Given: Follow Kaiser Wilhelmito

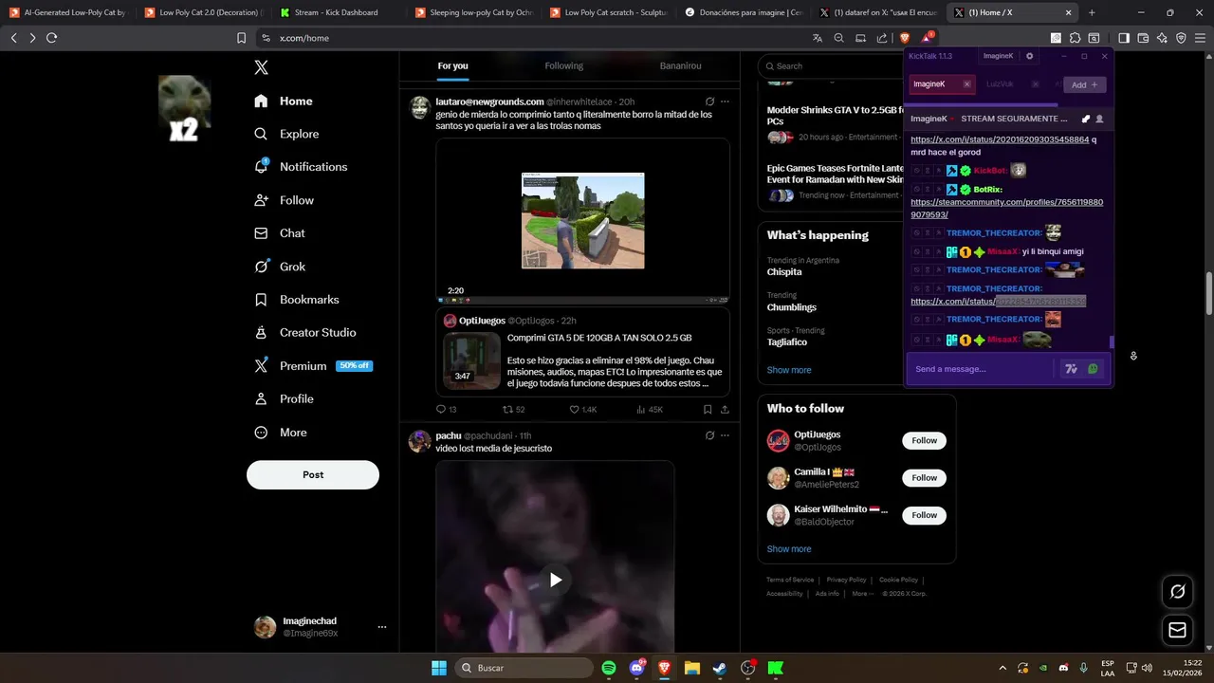Looking at the screenshot, I should pyautogui.click(x=925, y=515).
